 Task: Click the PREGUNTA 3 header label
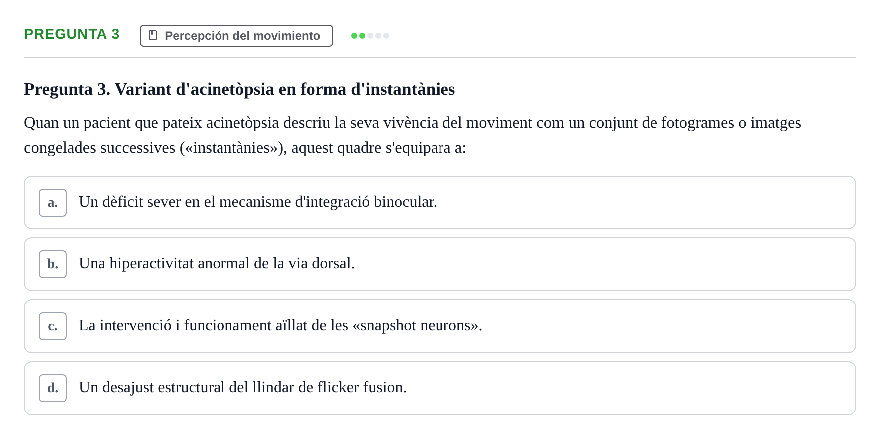click(x=72, y=34)
